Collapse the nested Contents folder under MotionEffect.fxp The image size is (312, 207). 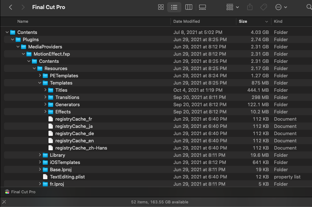click(x=29, y=61)
